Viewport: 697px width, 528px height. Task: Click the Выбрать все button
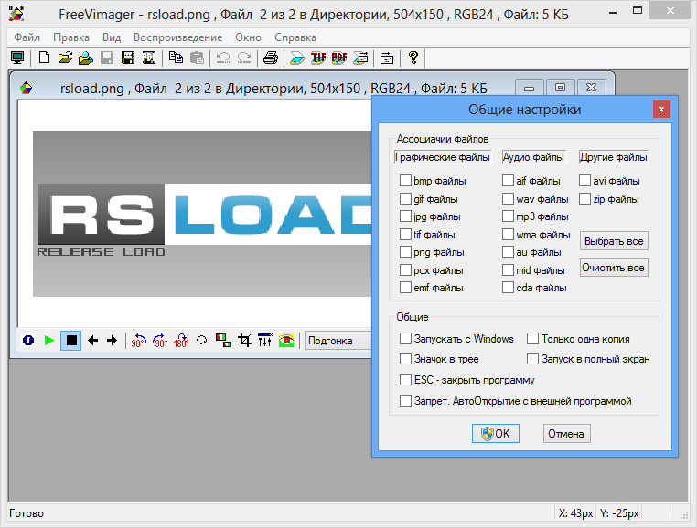(x=614, y=241)
